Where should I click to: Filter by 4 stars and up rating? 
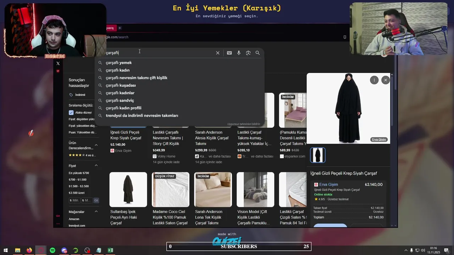[x=82, y=155]
